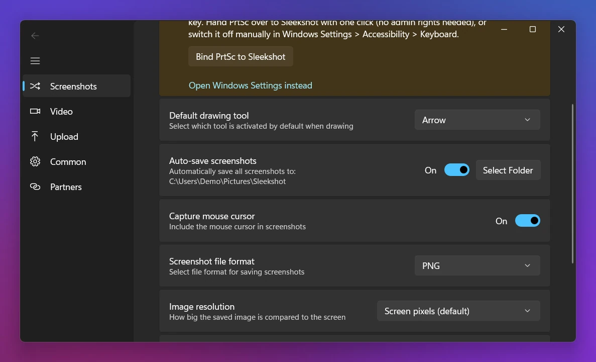Click the Partners link icon in sidebar
This screenshot has width=596, height=362.
(35, 187)
